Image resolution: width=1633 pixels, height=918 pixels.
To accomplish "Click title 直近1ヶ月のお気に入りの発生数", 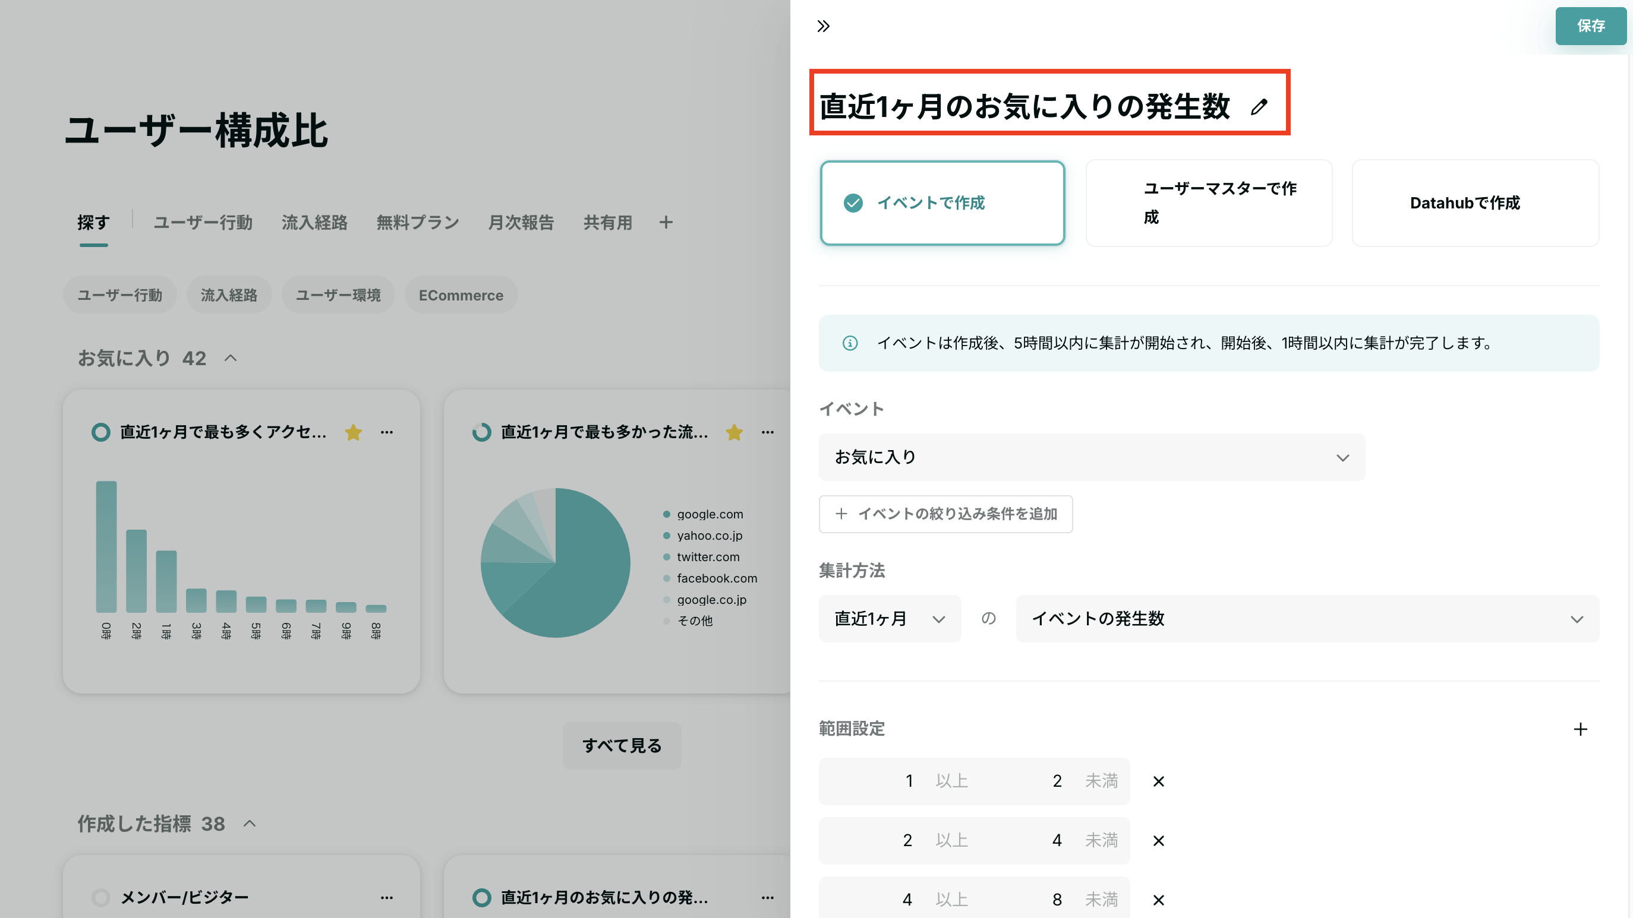I will coord(1024,106).
